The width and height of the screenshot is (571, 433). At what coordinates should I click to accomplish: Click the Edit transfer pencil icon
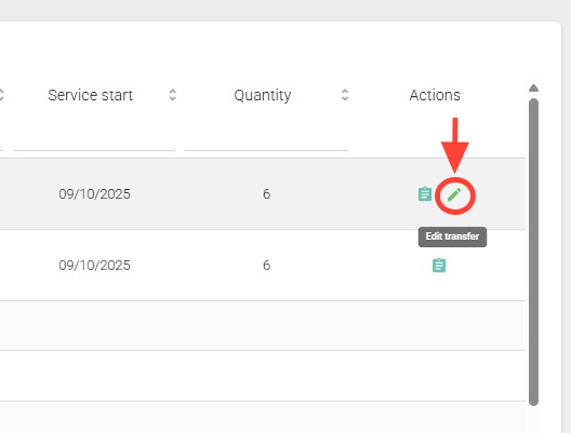coord(454,195)
